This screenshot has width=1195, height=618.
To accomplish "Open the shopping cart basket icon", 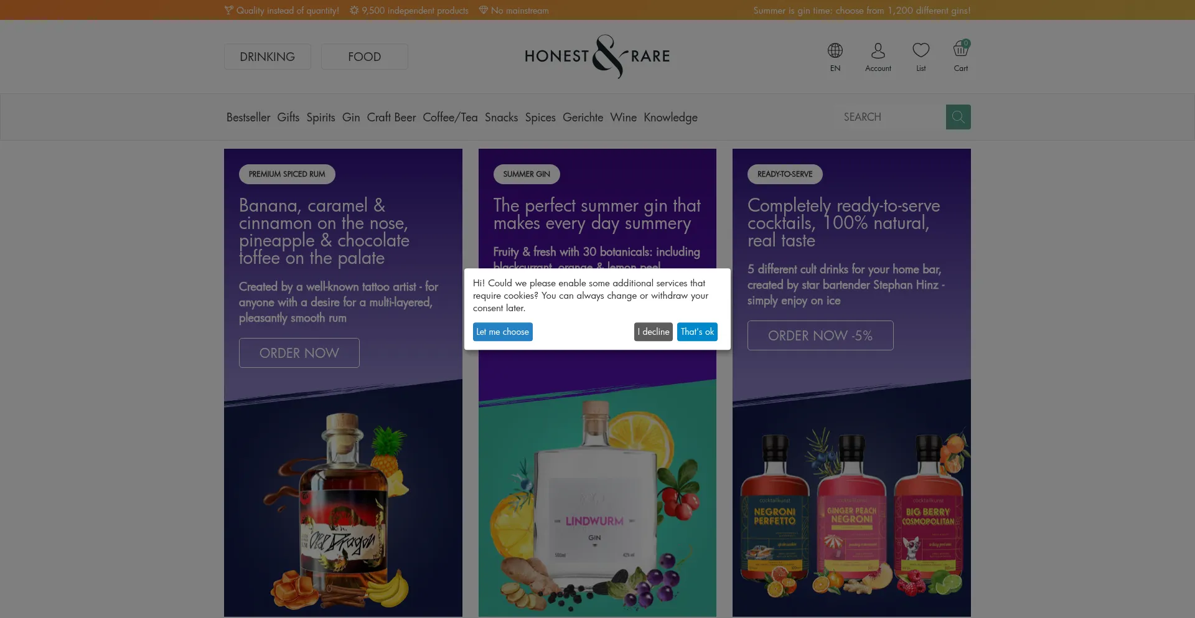I will 961,49.
